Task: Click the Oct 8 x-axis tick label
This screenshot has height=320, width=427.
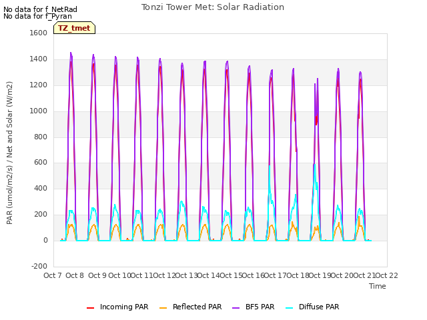Action: 75,275
